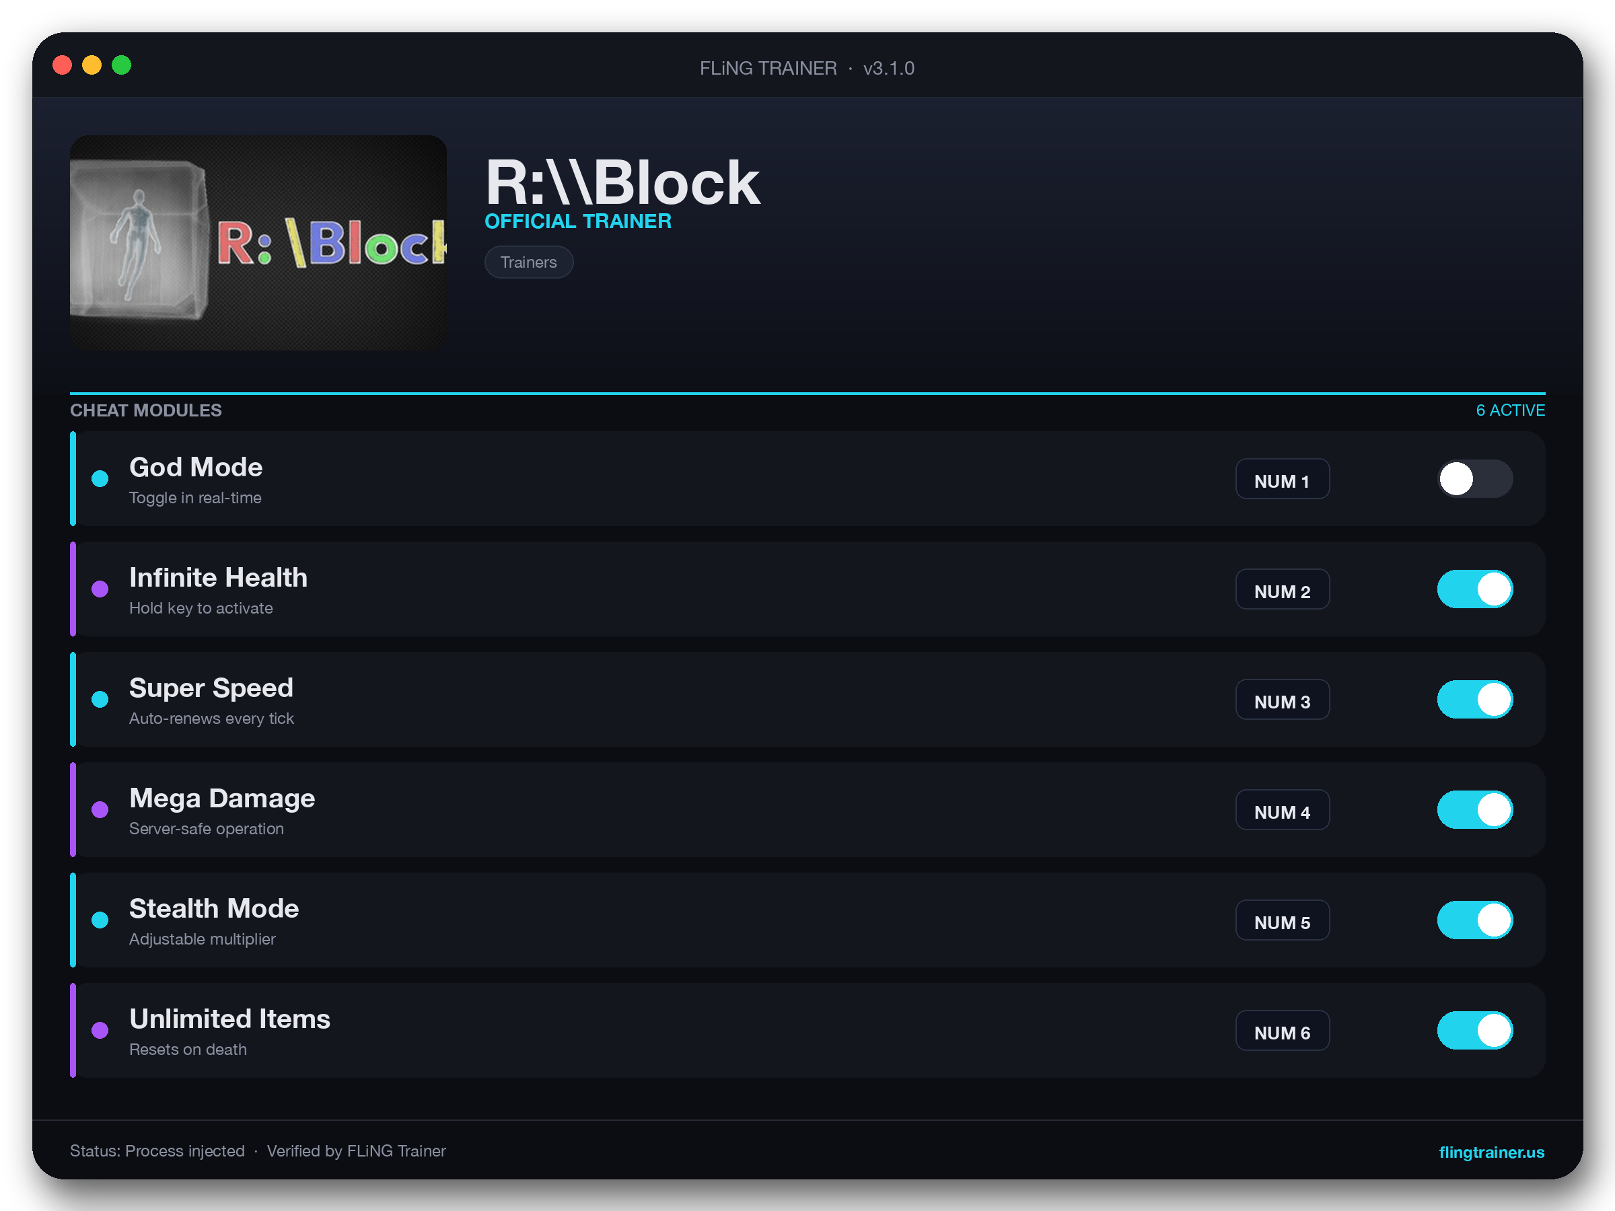Maximize the window with green button

pyautogui.click(x=121, y=65)
